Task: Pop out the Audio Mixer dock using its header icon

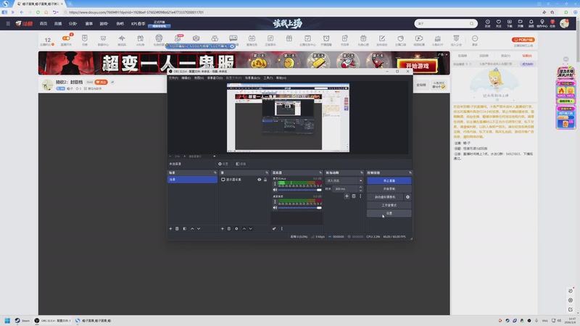Action: 320,172
